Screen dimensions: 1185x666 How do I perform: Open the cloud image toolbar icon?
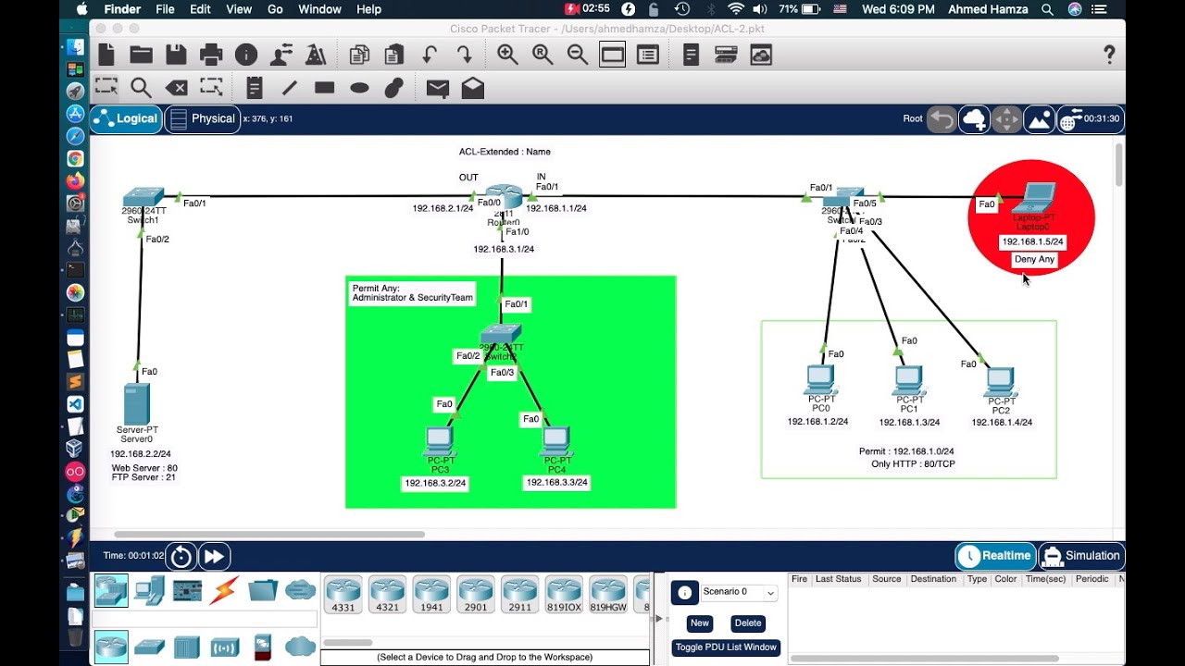[761, 55]
